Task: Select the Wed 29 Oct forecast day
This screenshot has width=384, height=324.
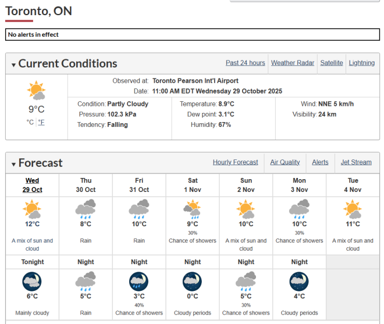Action: [33, 185]
